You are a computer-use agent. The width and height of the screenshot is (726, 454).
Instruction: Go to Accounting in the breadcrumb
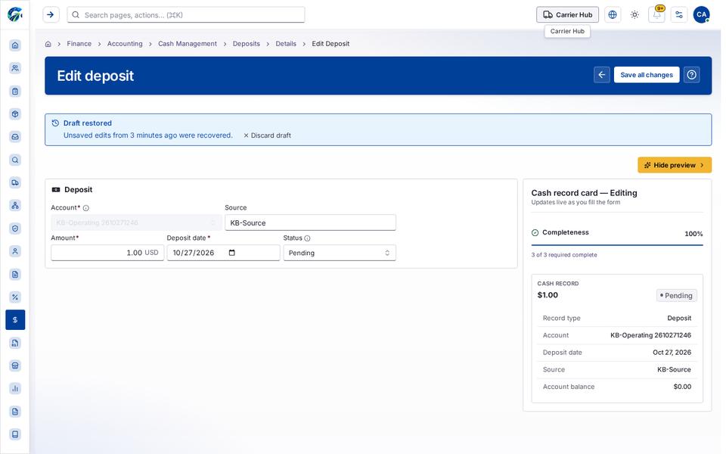125,44
